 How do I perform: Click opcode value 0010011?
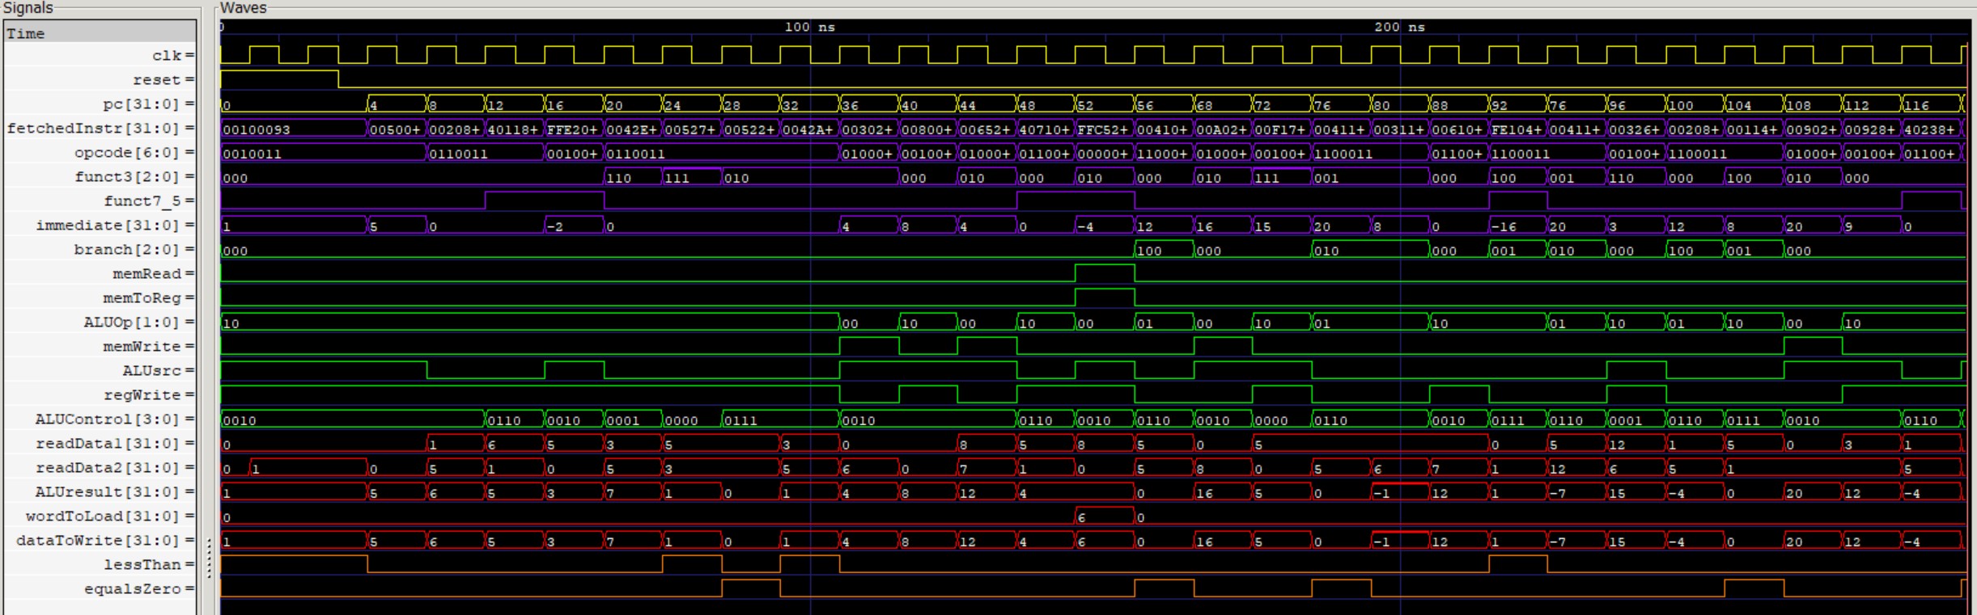(252, 154)
